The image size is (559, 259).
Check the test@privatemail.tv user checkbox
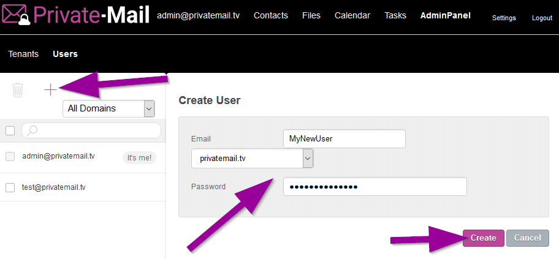10,187
